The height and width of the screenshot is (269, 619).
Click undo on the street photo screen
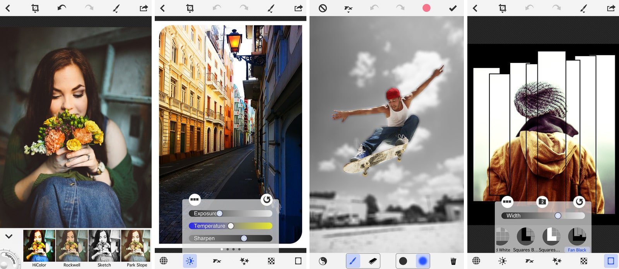(217, 8)
